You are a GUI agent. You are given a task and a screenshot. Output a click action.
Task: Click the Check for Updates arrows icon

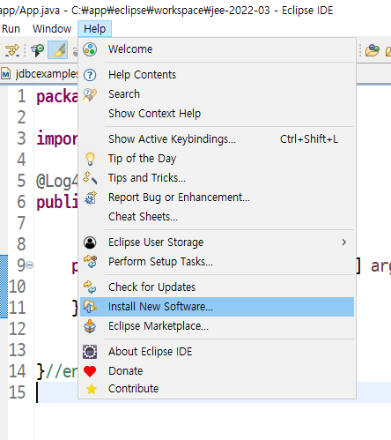90,287
